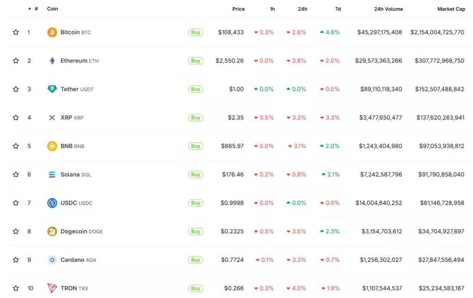Star Cardano as a favorite
The width and height of the screenshot is (473, 298).
pos(16,260)
